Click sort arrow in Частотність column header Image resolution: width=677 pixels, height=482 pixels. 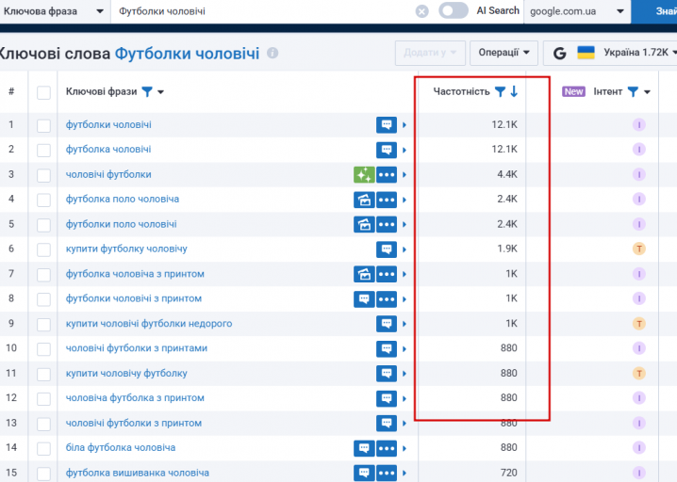pyautogui.click(x=514, y=91)
